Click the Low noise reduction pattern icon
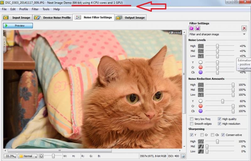This screenshot has height=161, width=251. pyautogui.click(x=201, y=95)
